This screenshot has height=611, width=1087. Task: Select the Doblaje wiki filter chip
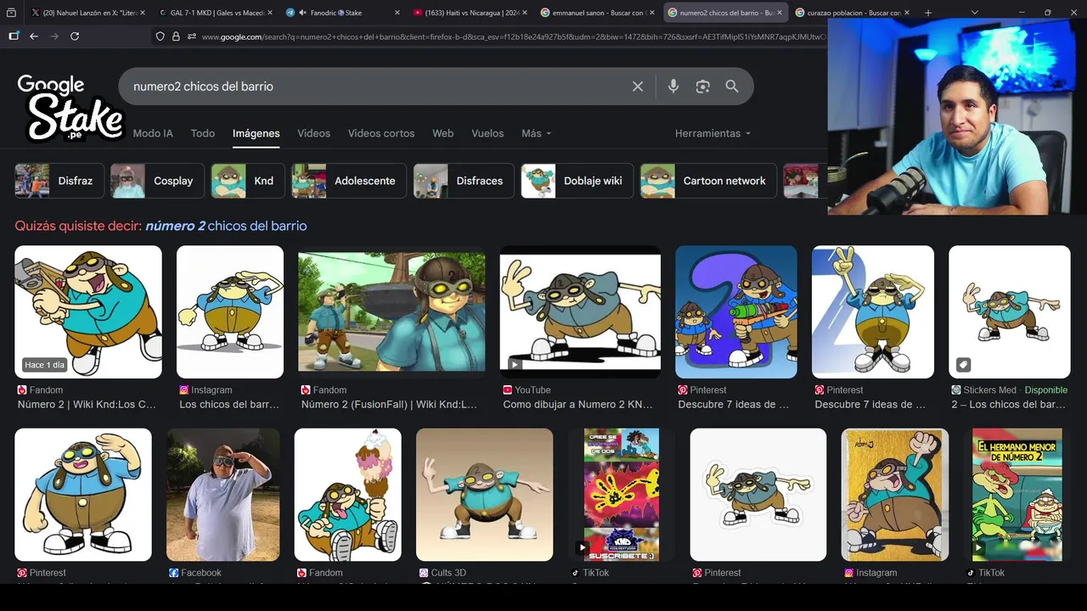tap(577, 181)
